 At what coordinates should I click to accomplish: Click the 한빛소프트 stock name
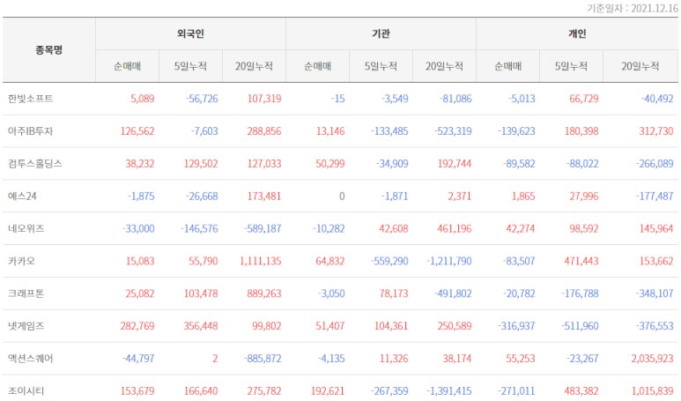[x=31, y=99]
